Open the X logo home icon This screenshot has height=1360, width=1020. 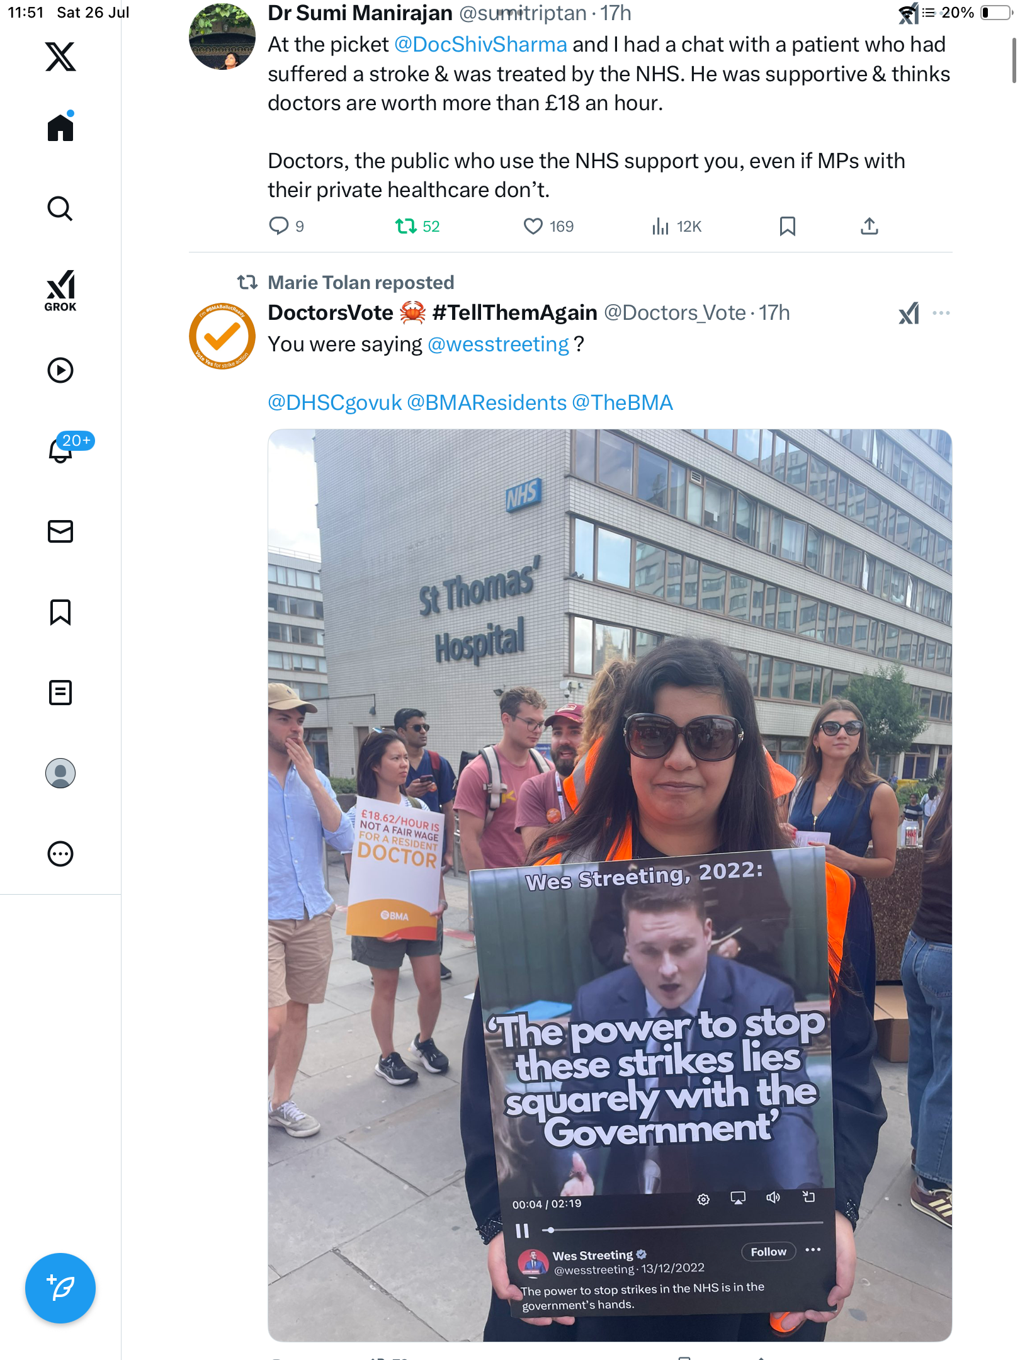[60, 57]
